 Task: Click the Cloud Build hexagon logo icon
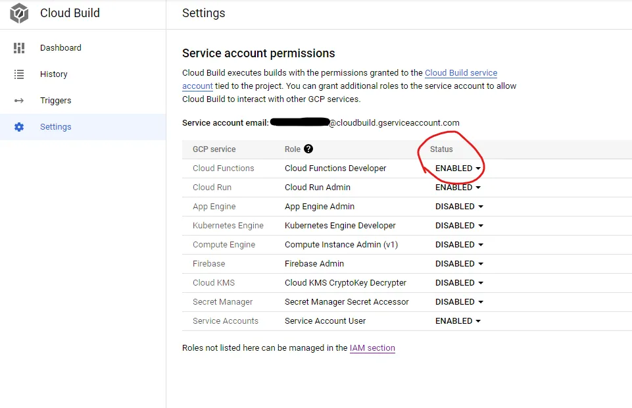click(19, 13)
